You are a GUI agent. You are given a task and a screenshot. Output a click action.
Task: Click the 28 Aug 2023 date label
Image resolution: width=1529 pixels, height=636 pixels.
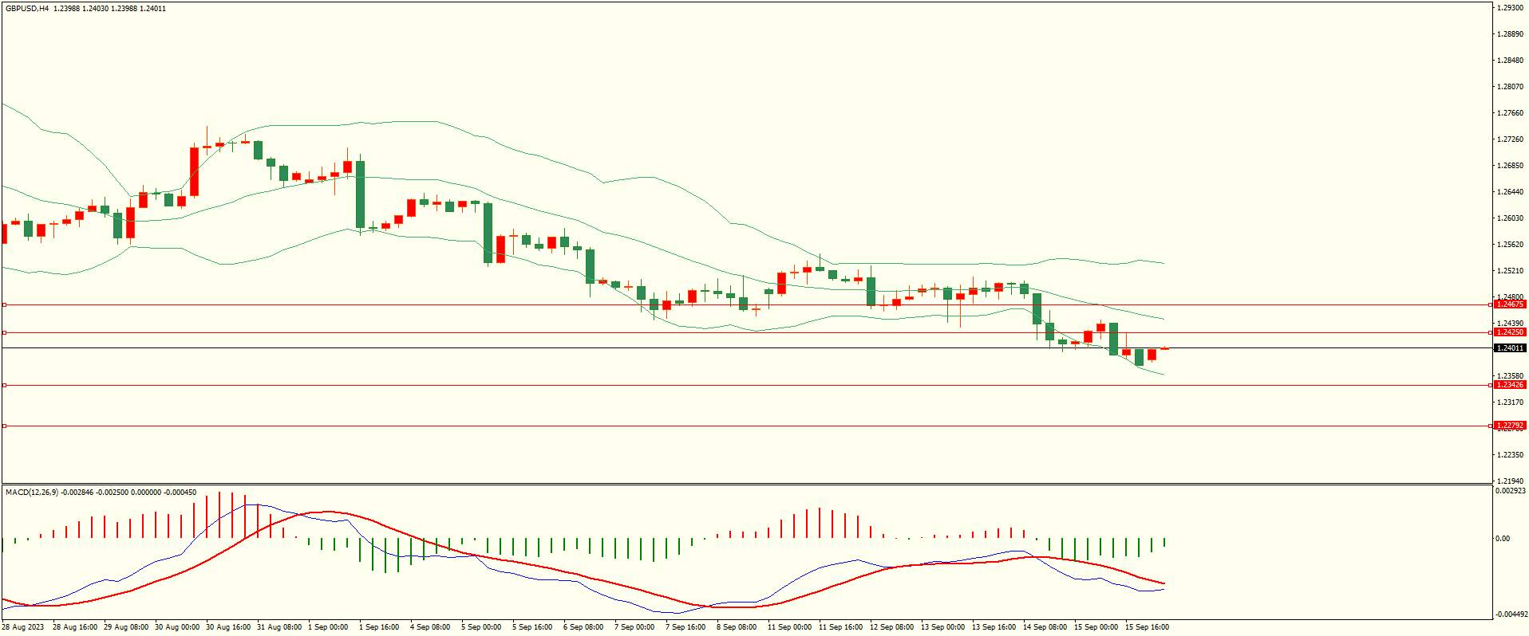[x=23, y=627]
